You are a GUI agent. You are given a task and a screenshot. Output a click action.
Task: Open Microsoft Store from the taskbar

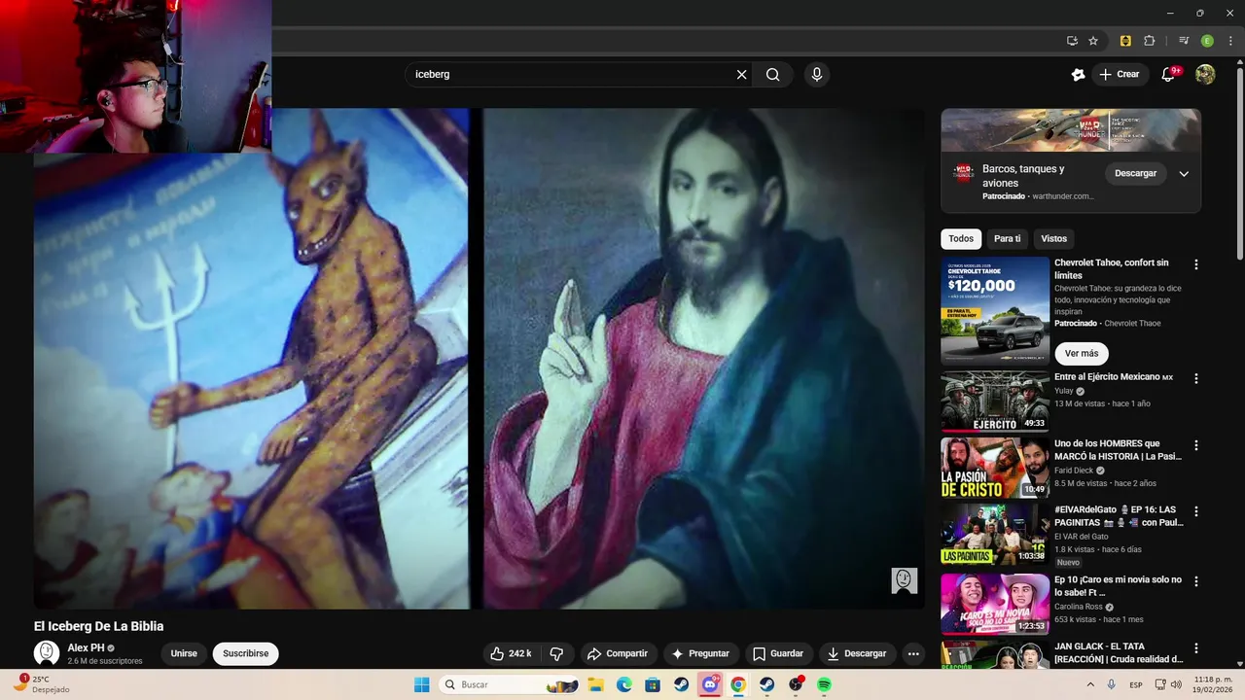tap(653, 684)
